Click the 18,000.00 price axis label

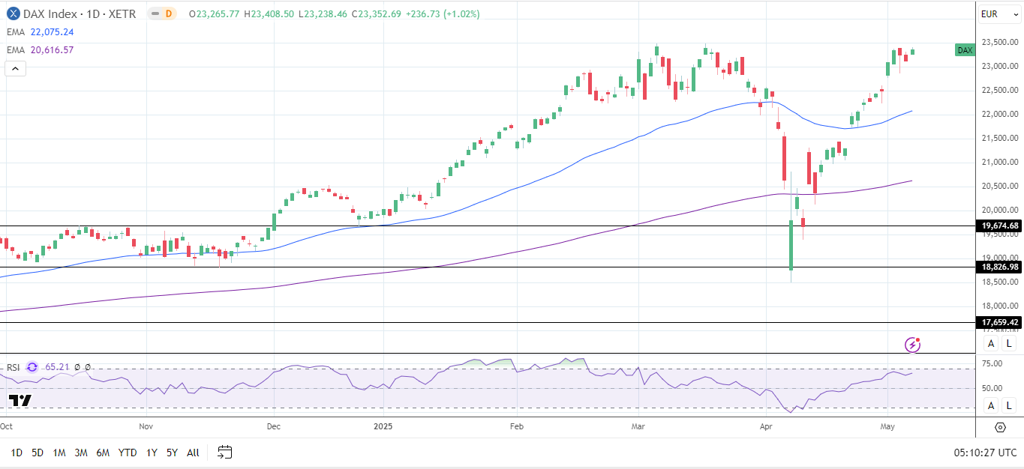1000,306
